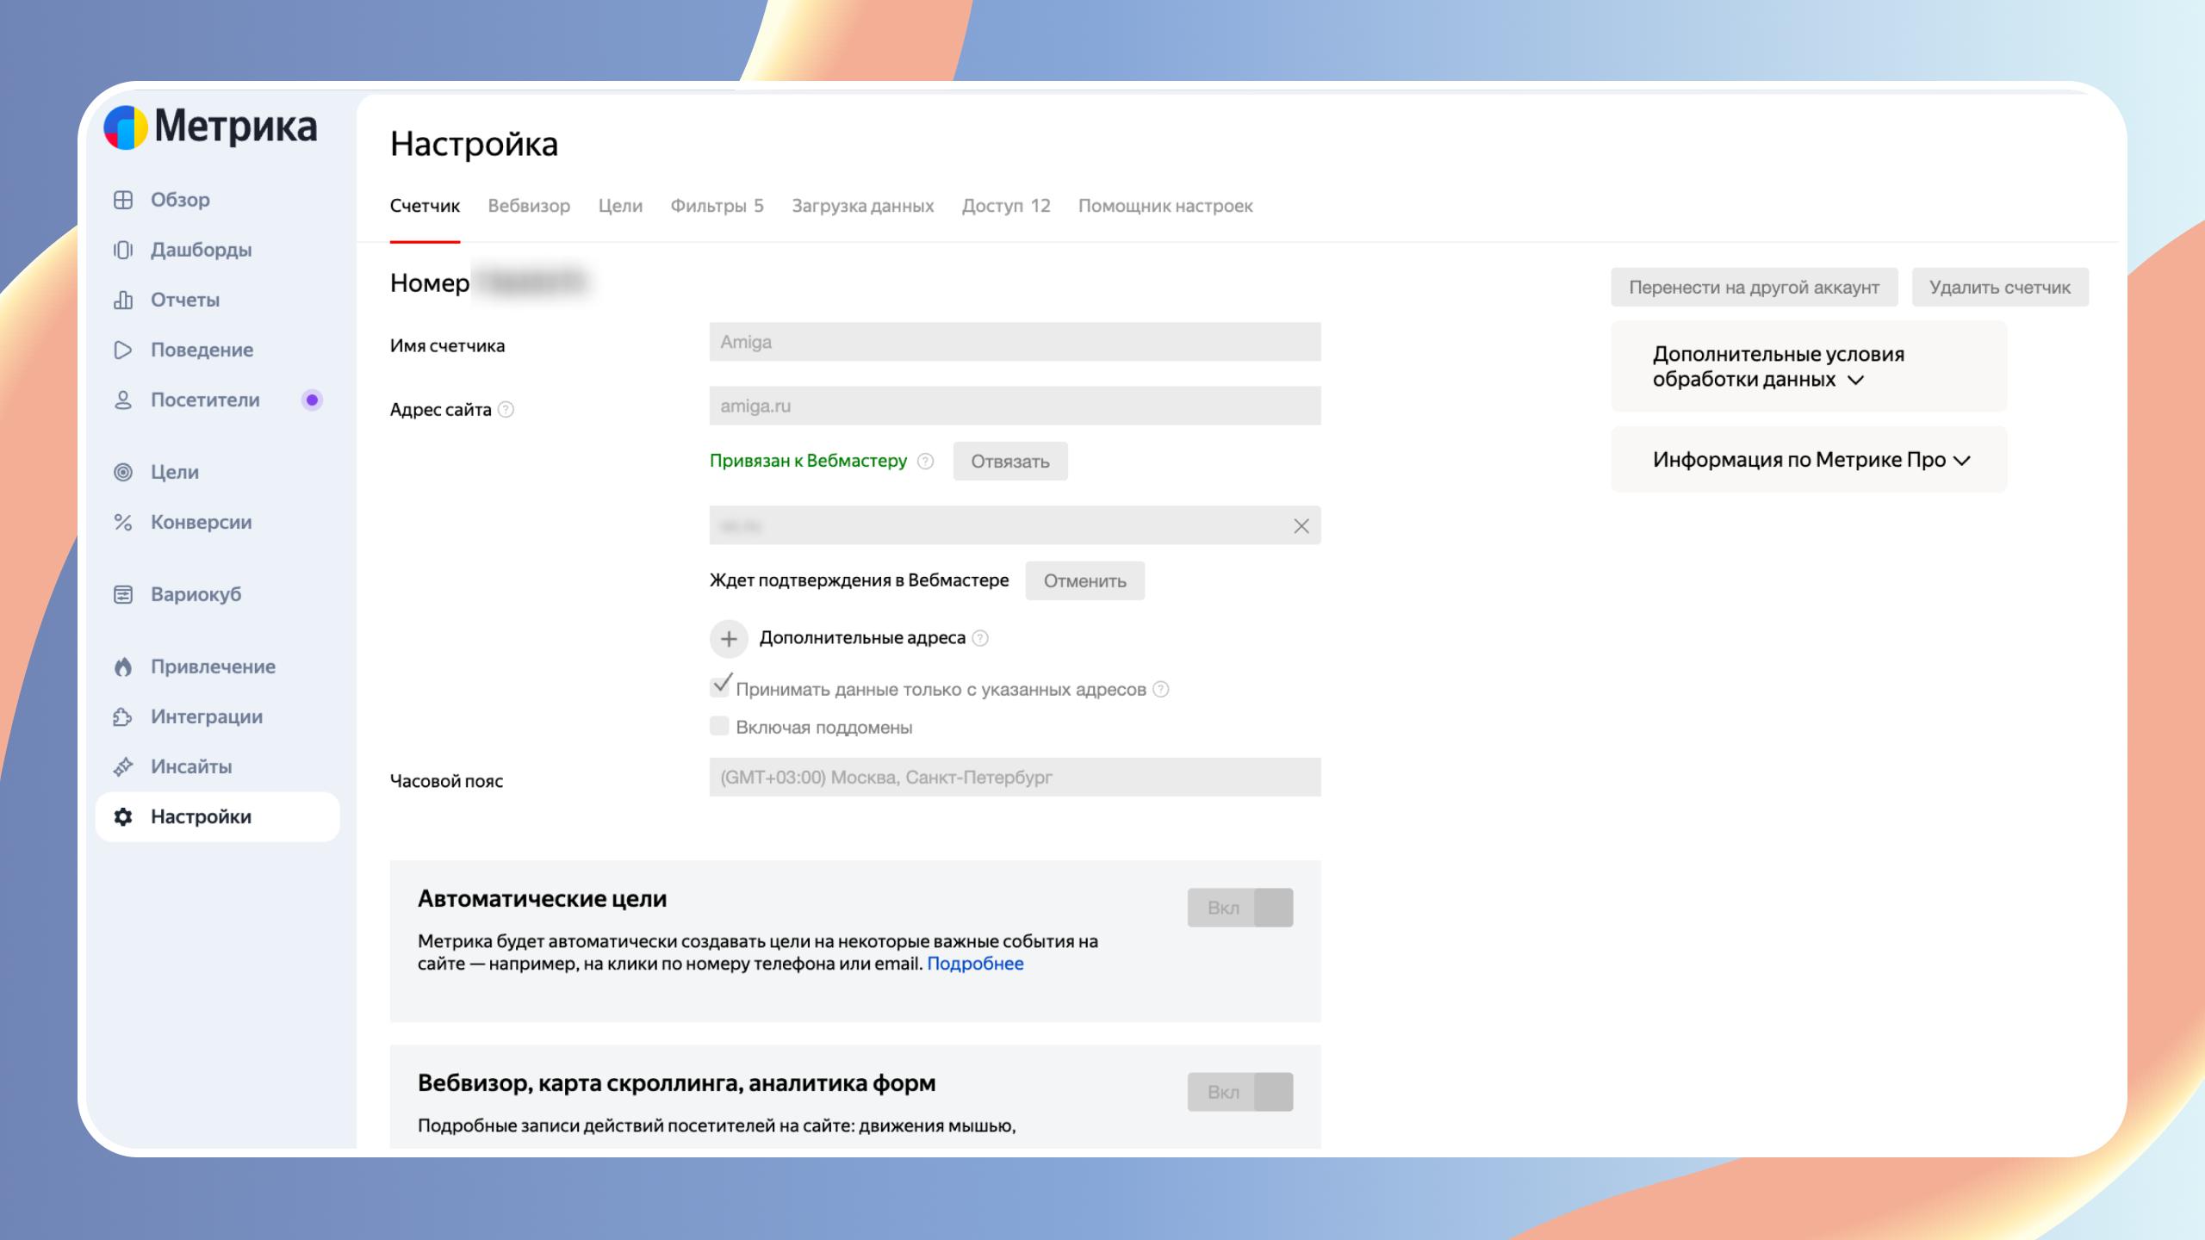Open Вариокуб in the sidebar

196,594
